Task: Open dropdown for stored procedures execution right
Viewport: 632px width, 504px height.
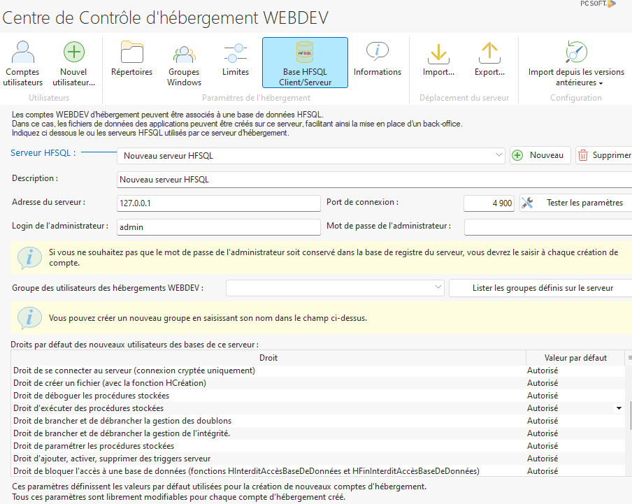Action: (619, 408)
